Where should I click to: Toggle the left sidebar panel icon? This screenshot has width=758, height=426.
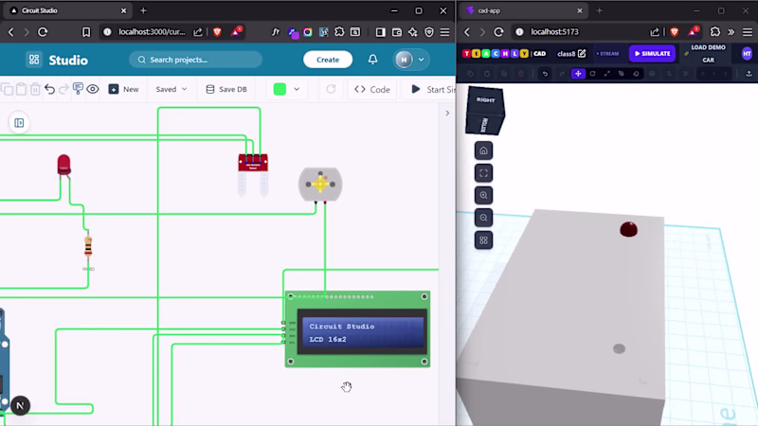click(19, 123)
